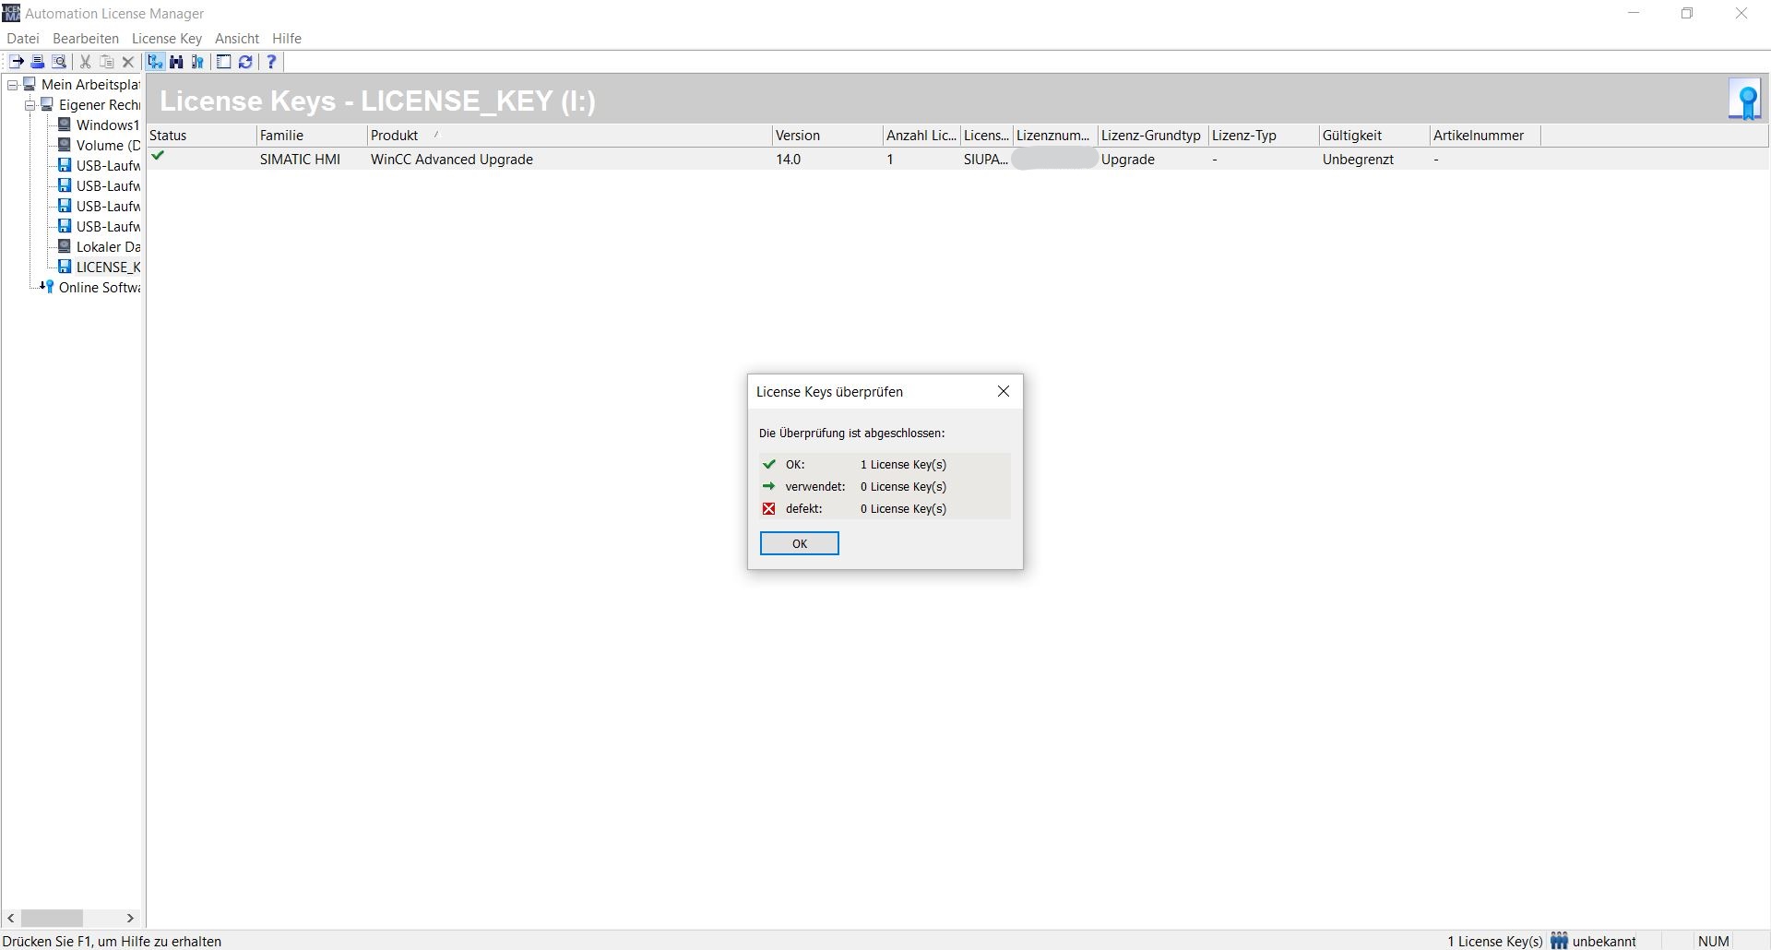Select the Lokaler Da drive tree item
The image size is (1771, 950).
coord(108,247)
